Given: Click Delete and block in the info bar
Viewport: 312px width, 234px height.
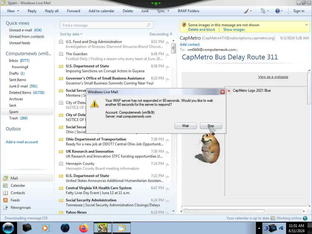Looking at the screenshot, I should [x=202, y=30].
